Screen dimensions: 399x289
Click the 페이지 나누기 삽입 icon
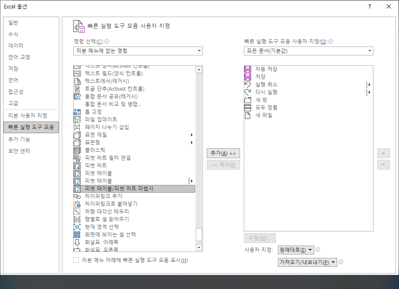pyautogui.click(x=77, y=127)
